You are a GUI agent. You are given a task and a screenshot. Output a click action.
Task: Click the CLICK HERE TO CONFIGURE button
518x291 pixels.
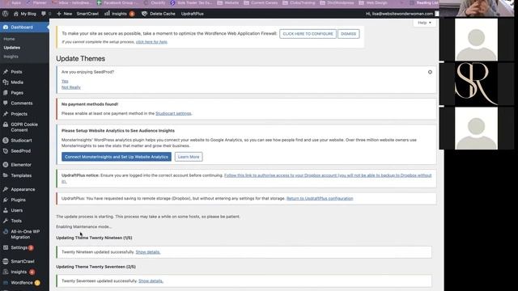(x=308, y=34)
